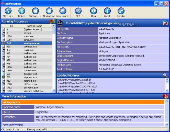This screenshot has height=132, width=170.
Task: Click the More Info toolbar icon
Action: [8, 11]
